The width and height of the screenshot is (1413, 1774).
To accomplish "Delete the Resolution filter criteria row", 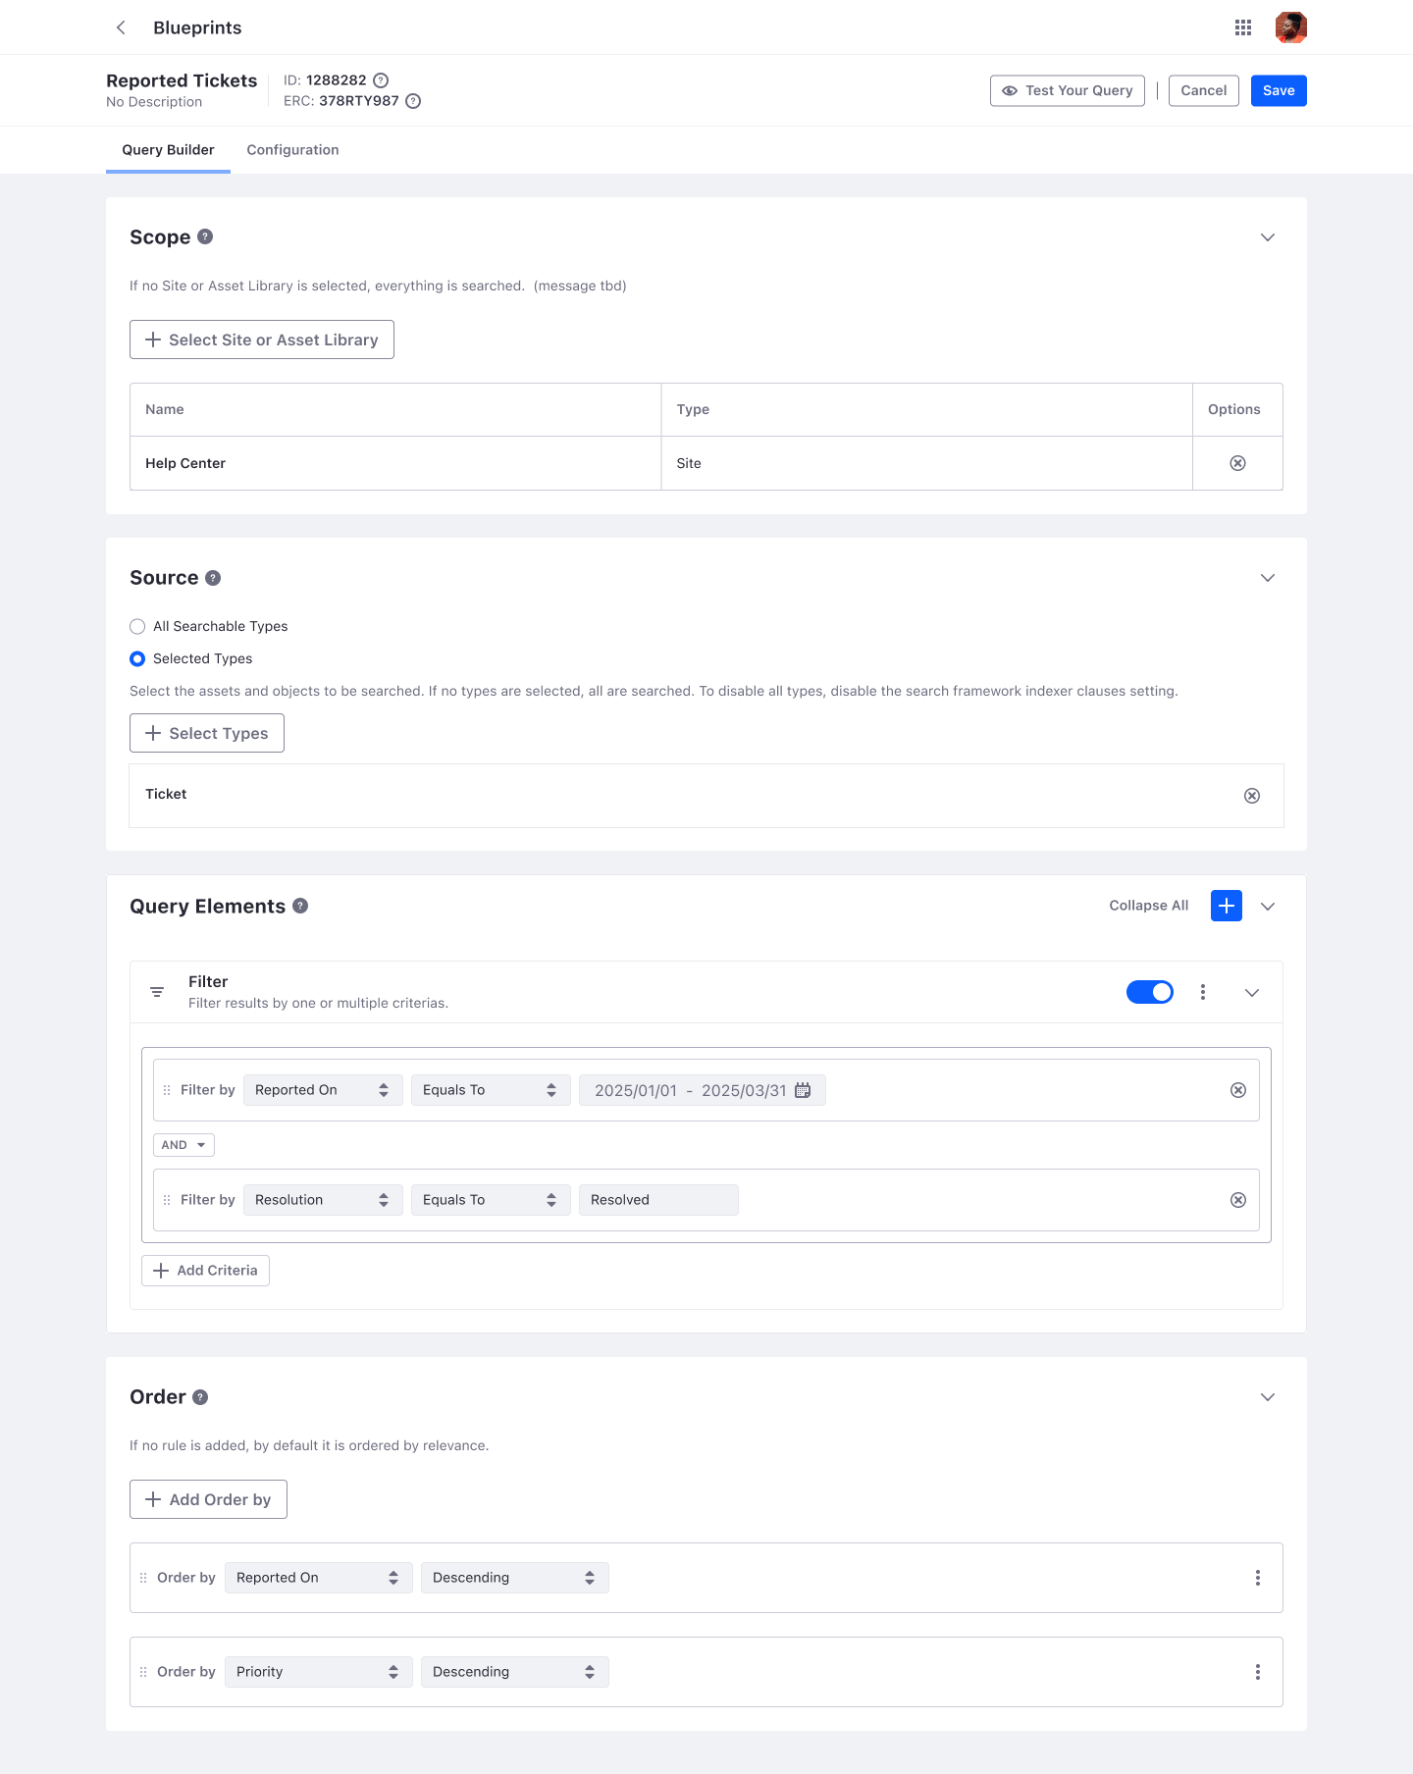I will click(x=1237, y=1200).
